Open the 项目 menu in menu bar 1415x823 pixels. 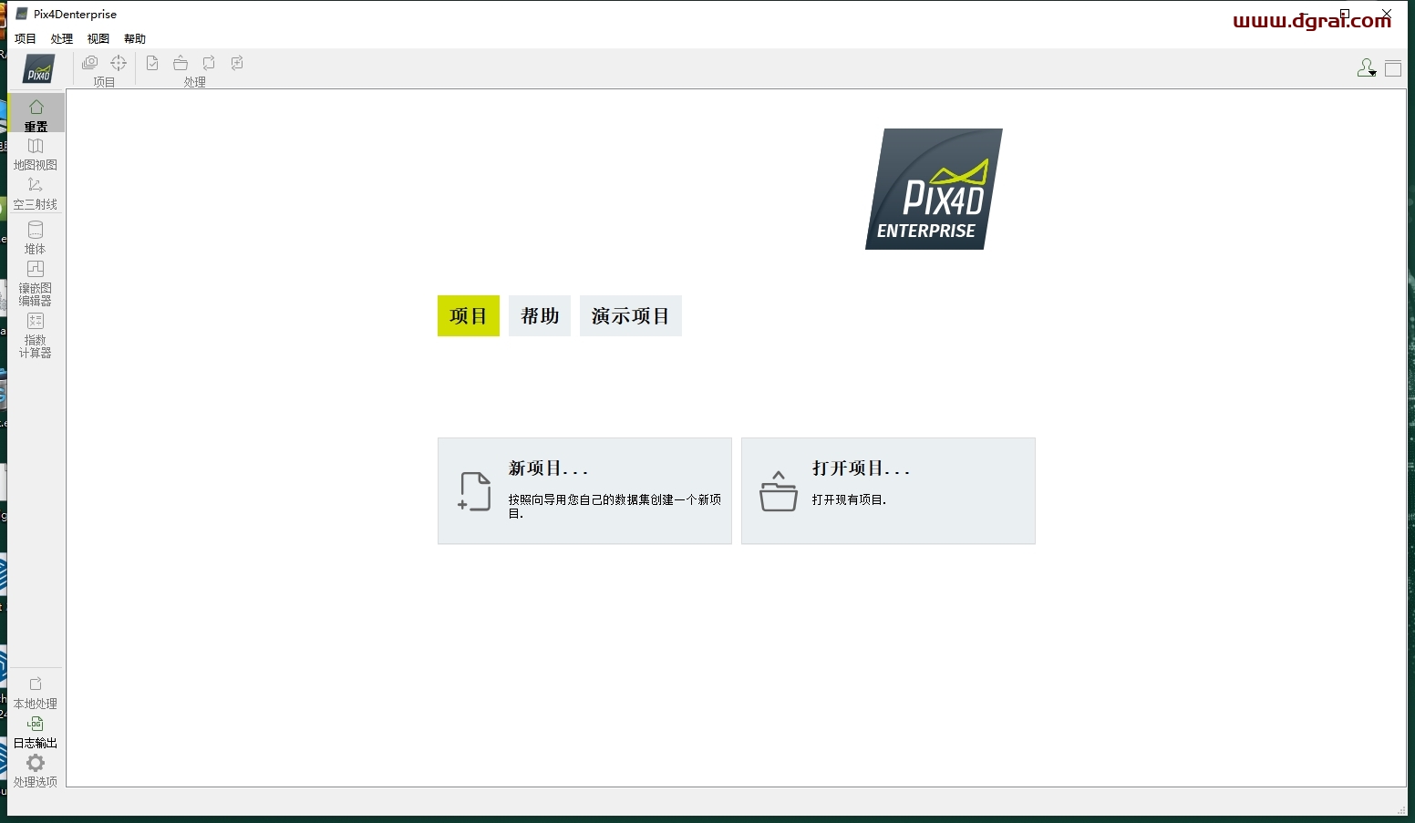pos(26,38)
